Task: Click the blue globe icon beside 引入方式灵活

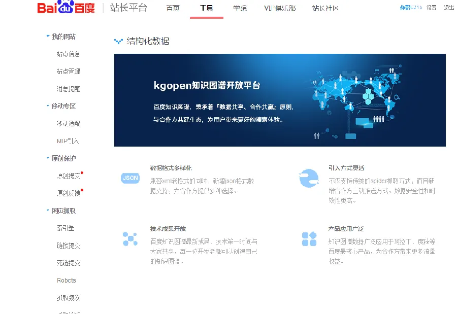Action: [309, 178]
